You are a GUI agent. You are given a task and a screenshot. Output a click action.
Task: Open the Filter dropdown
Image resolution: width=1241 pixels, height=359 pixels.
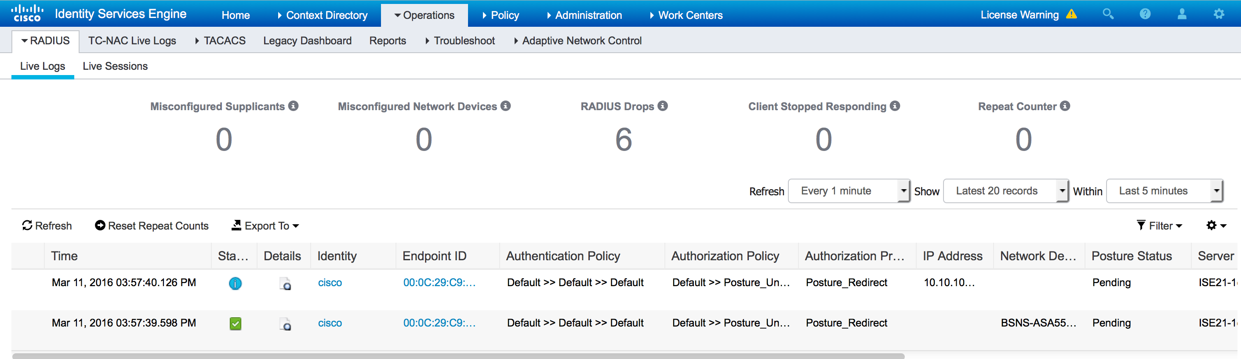point(1159,225)
